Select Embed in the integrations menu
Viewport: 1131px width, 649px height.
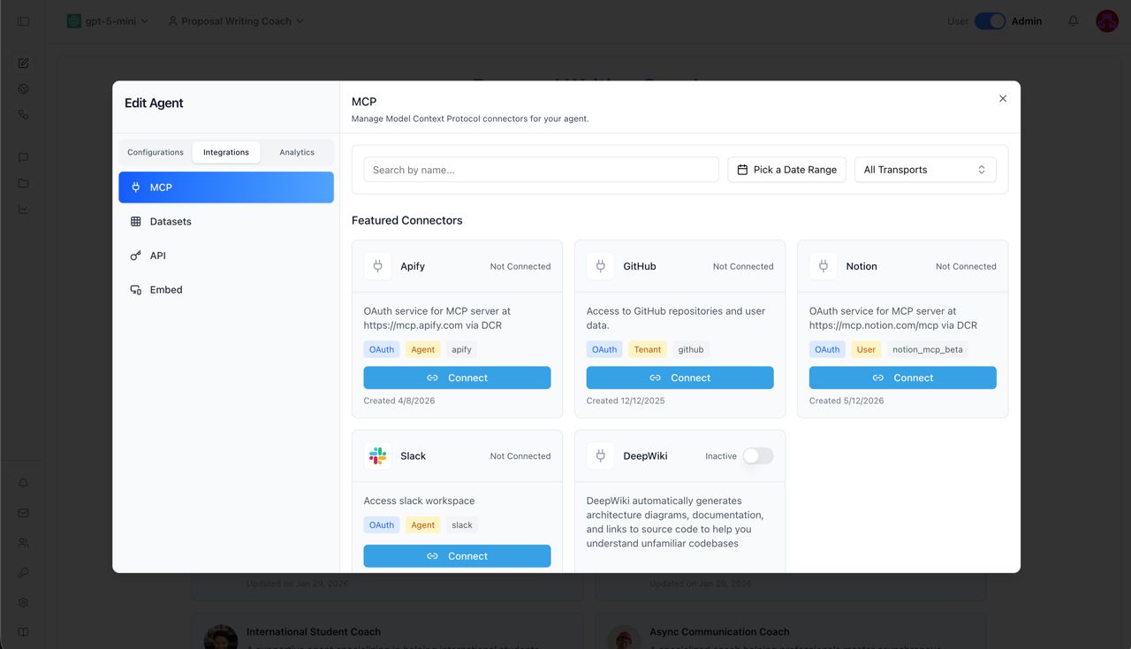[226, 290]
